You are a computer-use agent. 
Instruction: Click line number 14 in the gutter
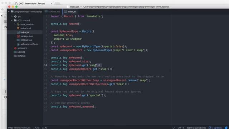click(45, 65)
